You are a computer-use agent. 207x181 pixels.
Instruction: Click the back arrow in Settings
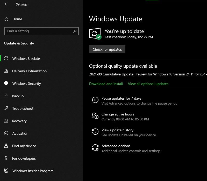[x=6, y=4]
